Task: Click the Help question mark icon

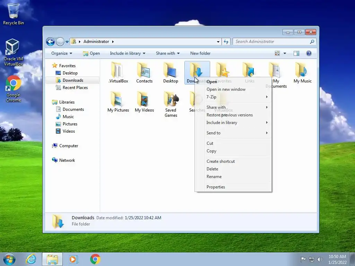Action: point(309,53)
